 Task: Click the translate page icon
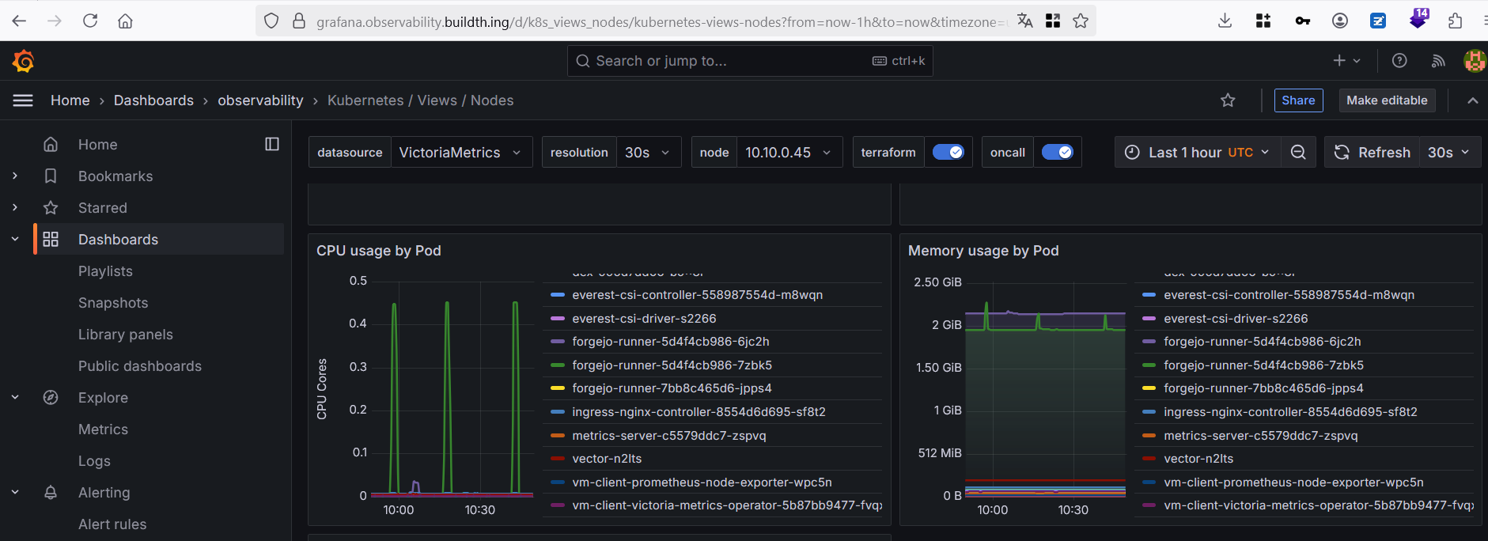1025,21
